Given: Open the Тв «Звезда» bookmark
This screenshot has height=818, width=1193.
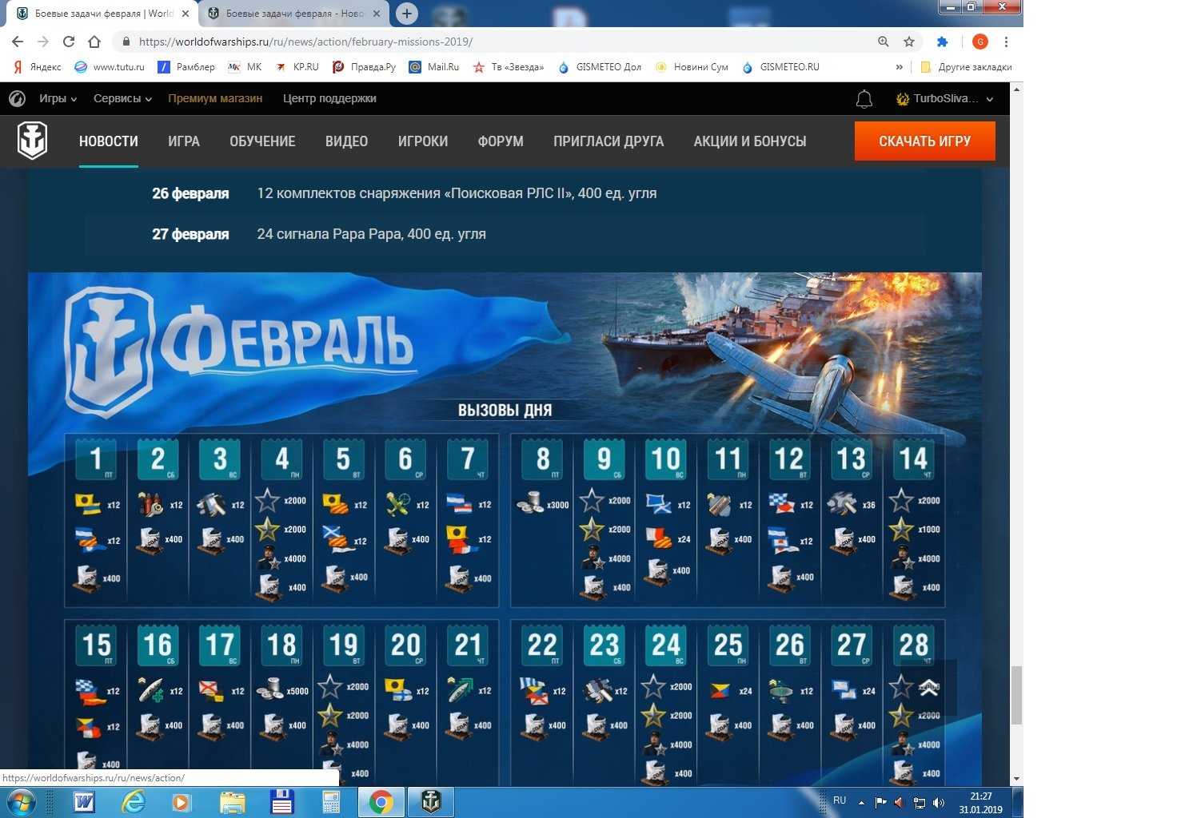Looking at the screenshot, I should pyautogui.click(x=509, y=67).
